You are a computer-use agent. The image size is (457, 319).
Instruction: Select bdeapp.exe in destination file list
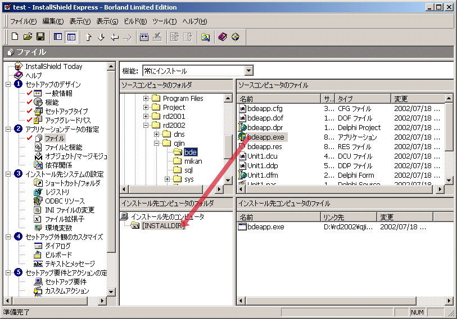click(265, 227)
